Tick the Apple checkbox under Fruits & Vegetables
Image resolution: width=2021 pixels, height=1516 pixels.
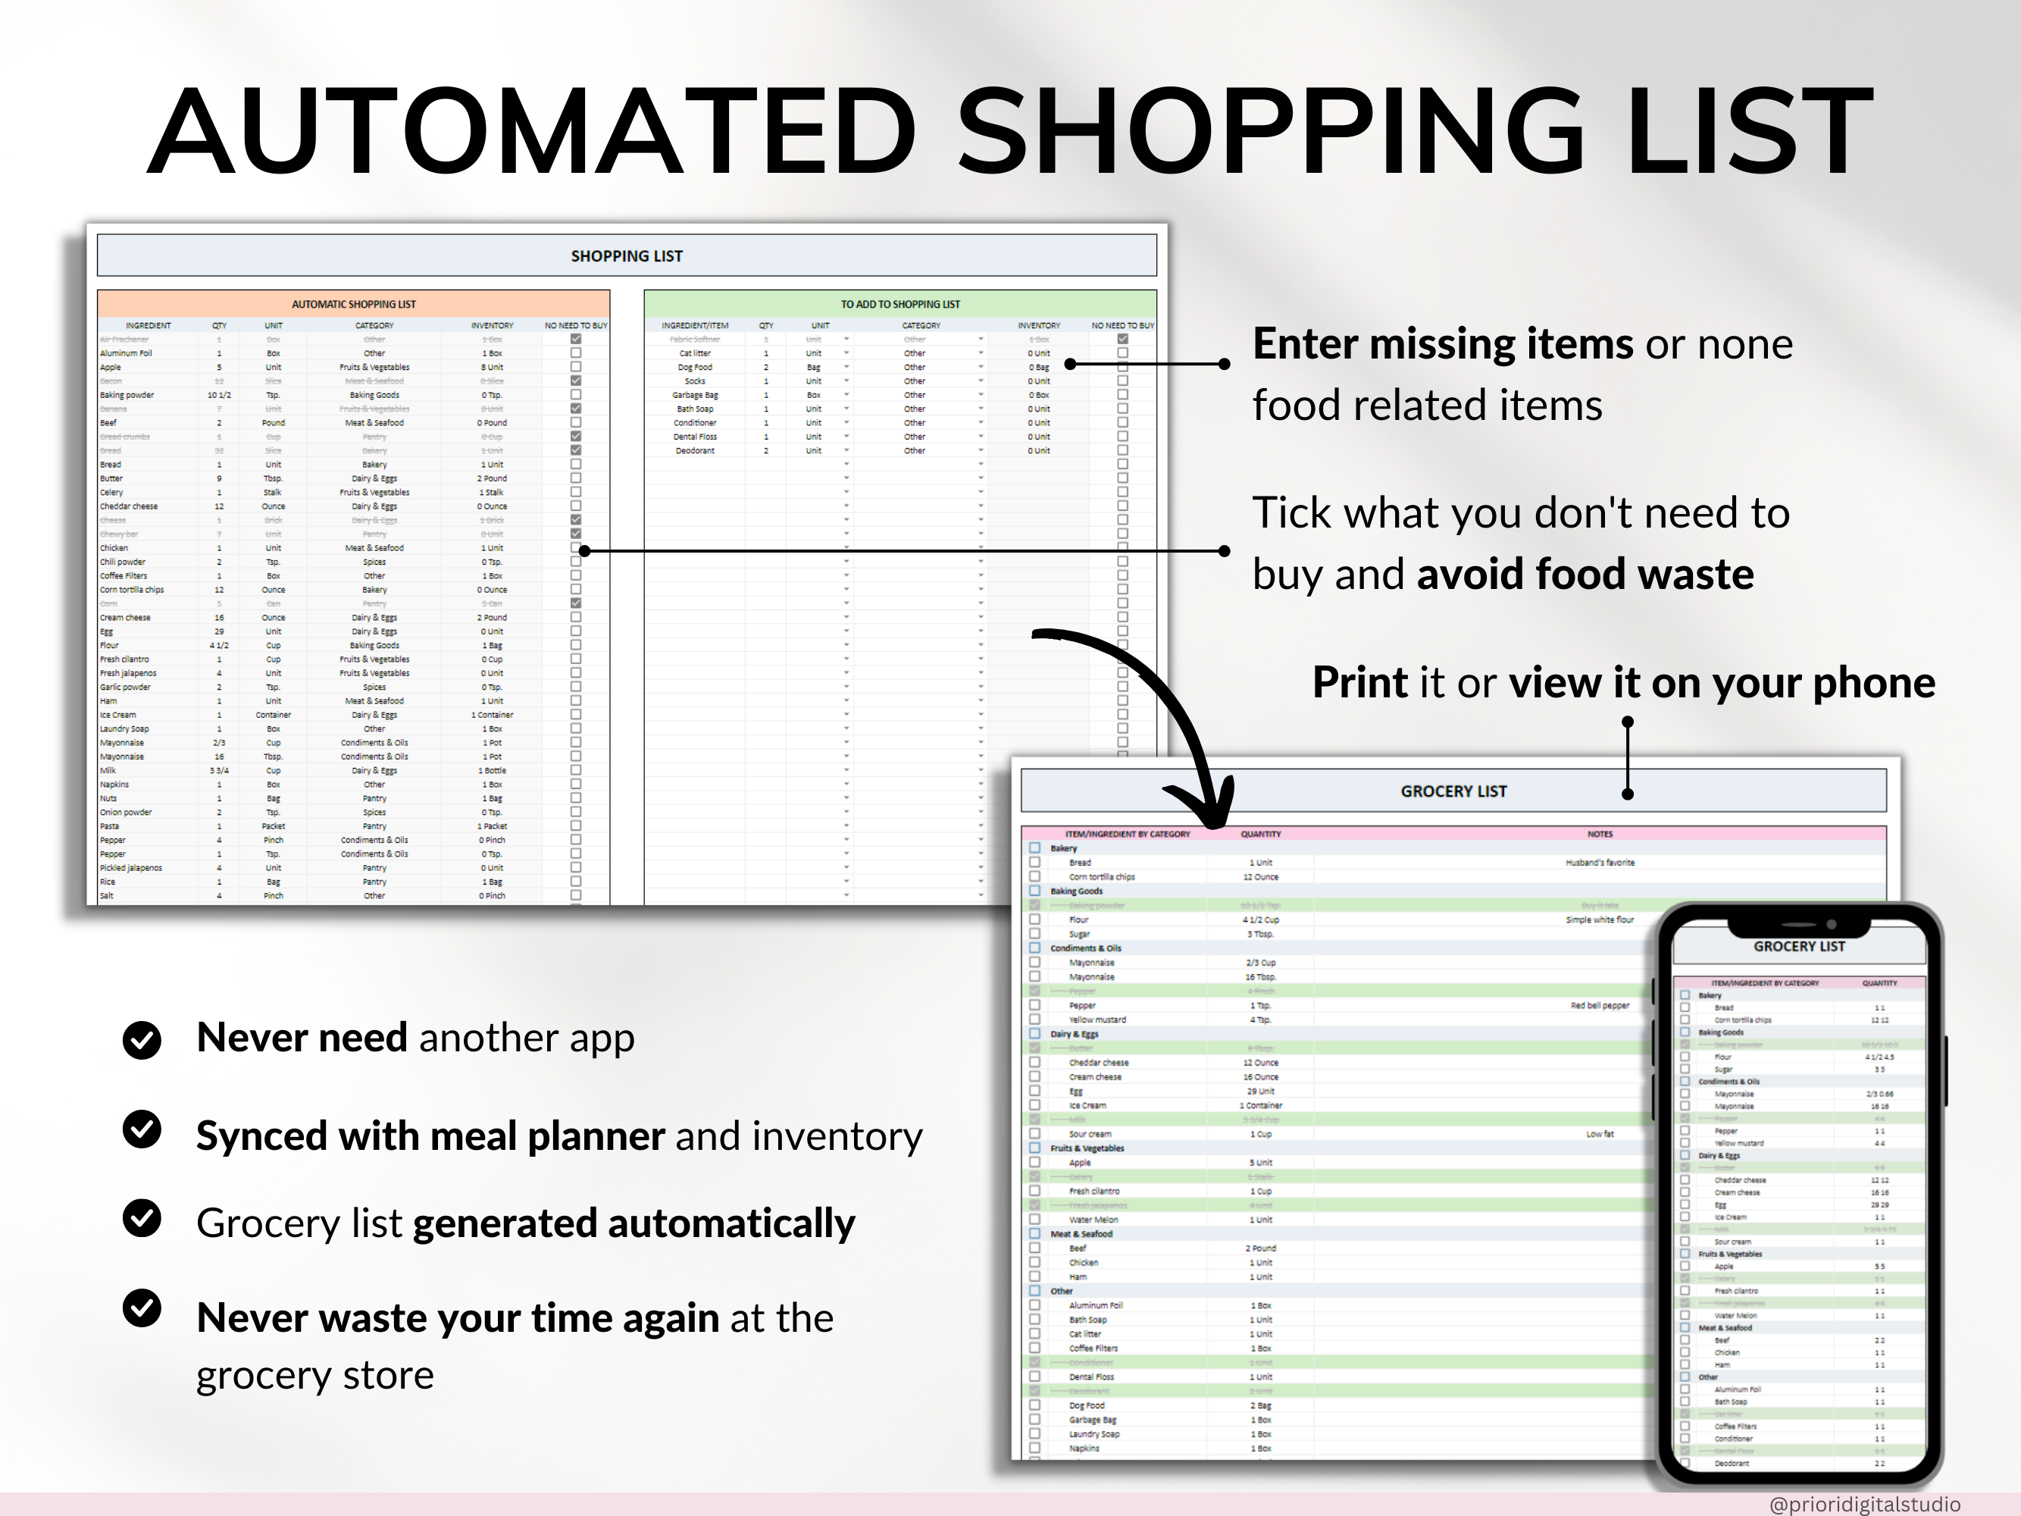(1035, 1164)
